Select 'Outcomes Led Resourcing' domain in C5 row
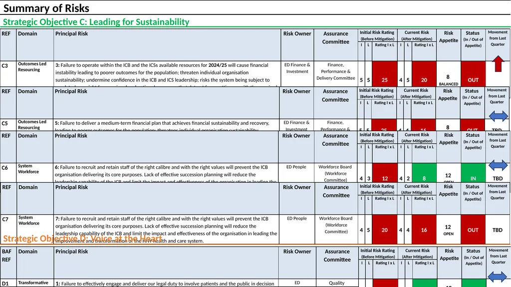The image size is (511, 287). pos(32,125)
